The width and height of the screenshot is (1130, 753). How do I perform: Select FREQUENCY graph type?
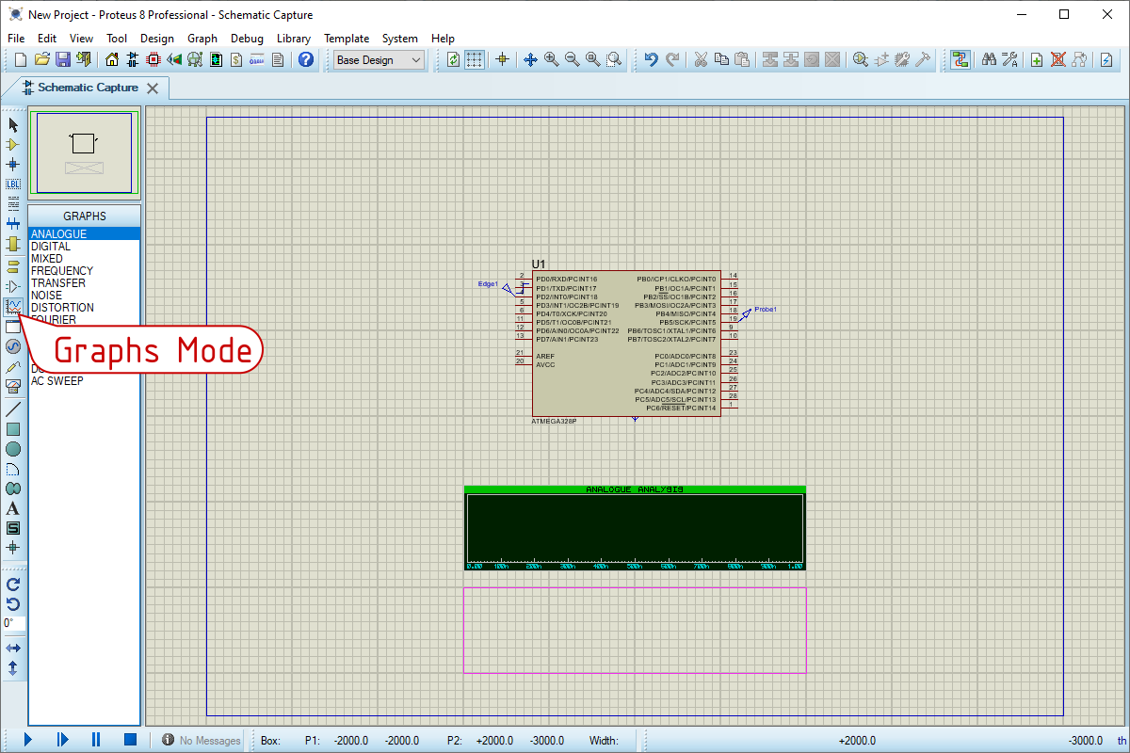click(x=62, y=271)
